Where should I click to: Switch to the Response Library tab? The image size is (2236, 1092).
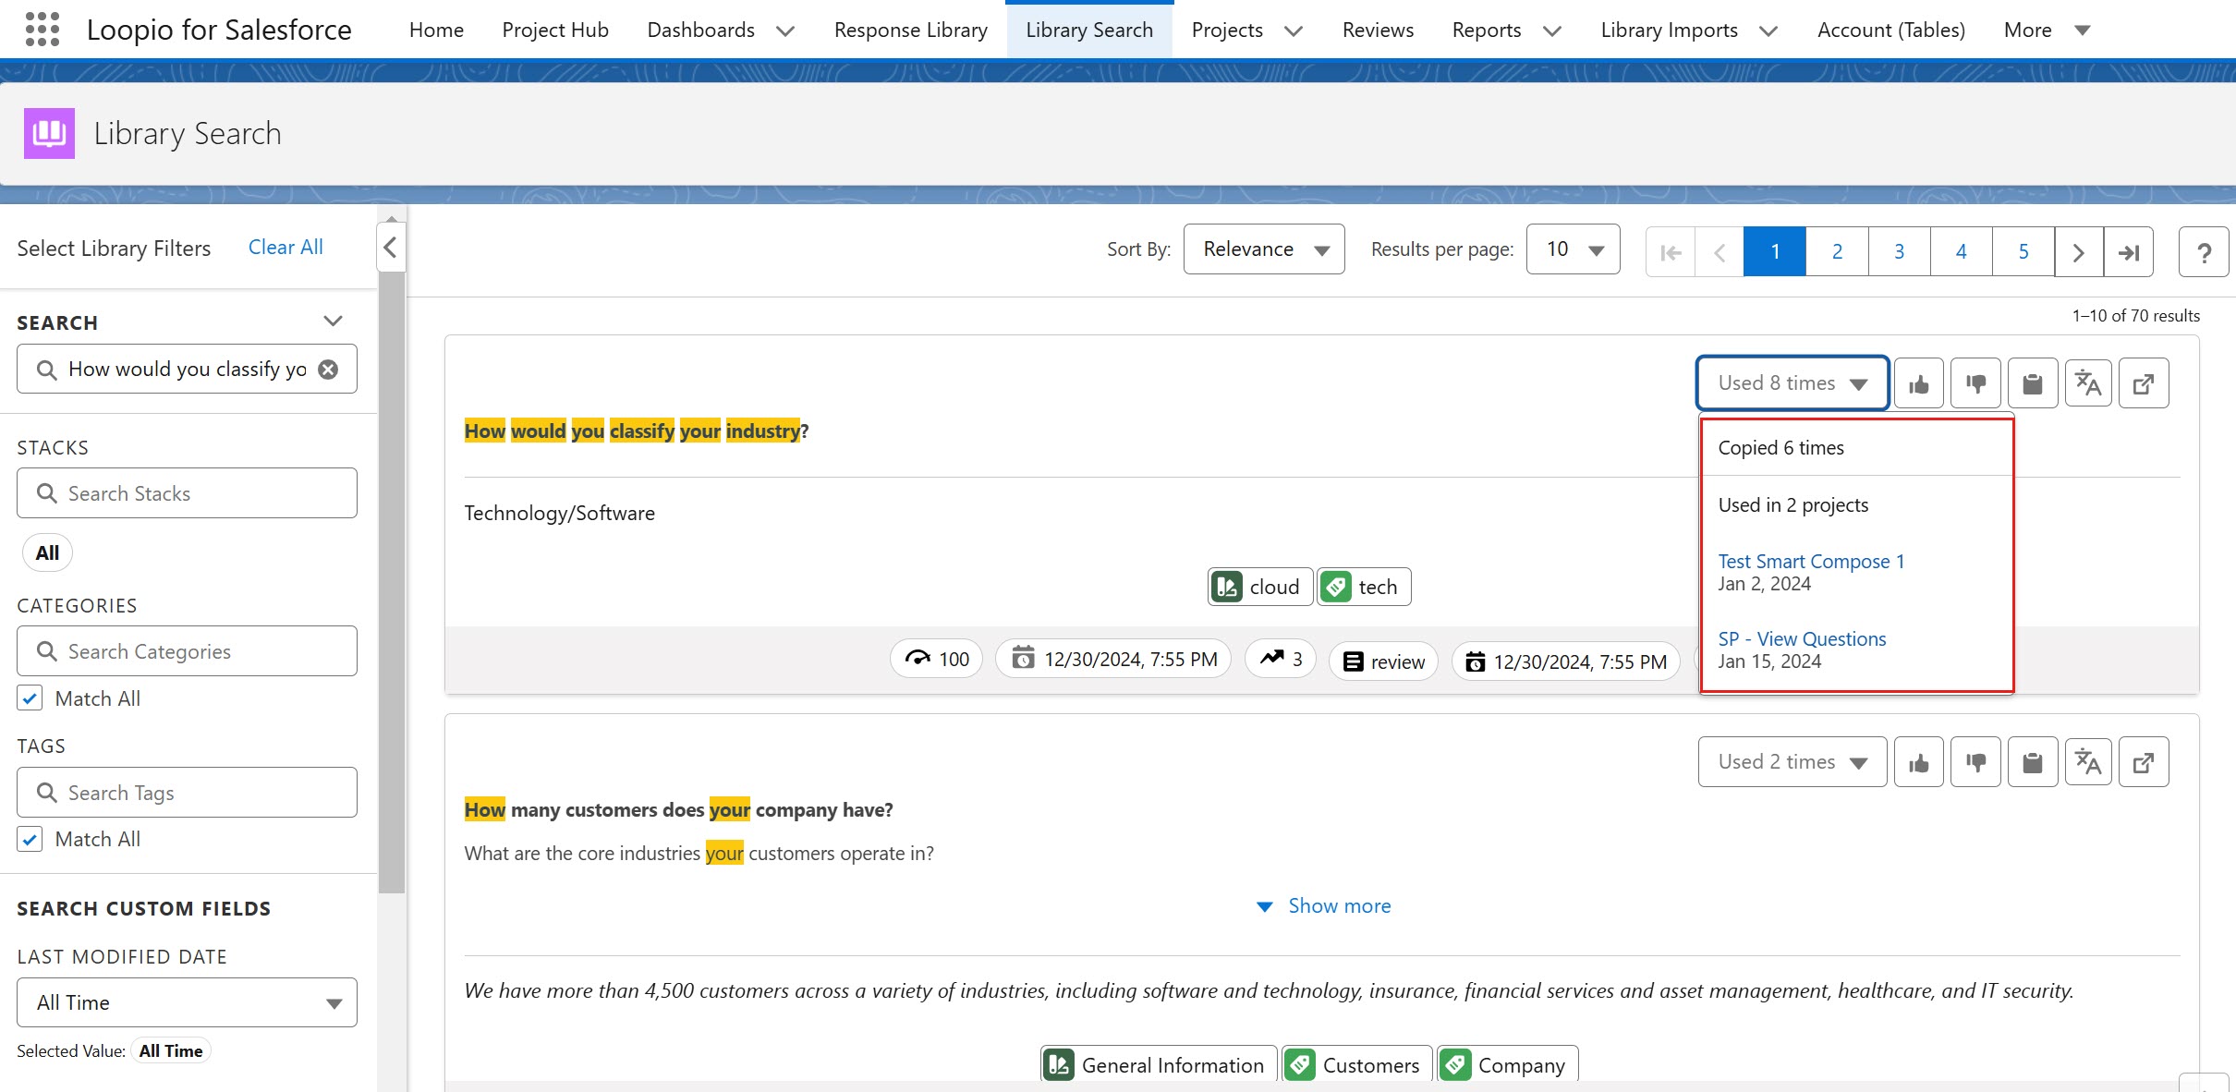pos(911,30)
